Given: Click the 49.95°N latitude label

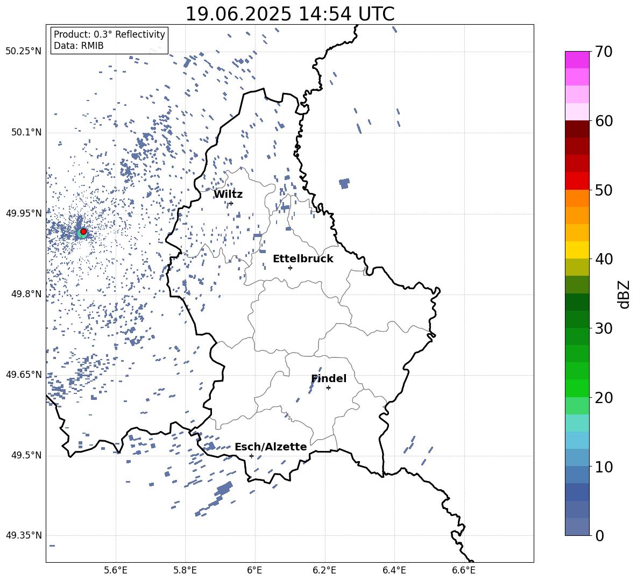Looking at the screenshot, I should tap(24, 213).
